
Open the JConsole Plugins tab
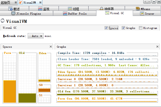(x=26, y=13)
